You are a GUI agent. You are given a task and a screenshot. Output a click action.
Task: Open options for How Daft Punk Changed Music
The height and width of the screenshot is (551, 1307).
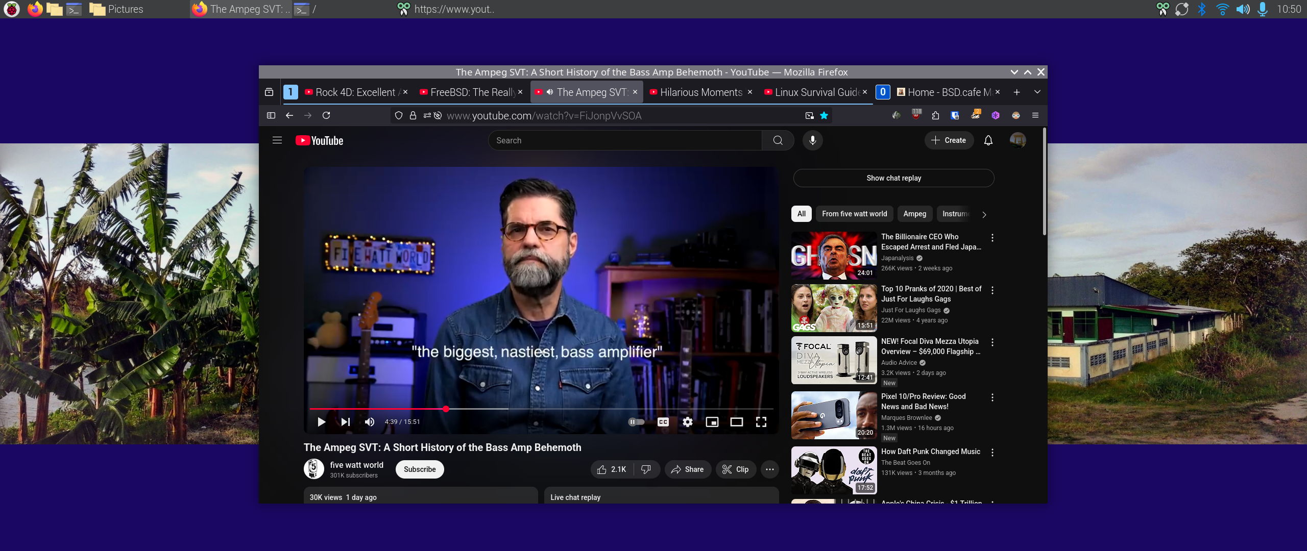992,453
